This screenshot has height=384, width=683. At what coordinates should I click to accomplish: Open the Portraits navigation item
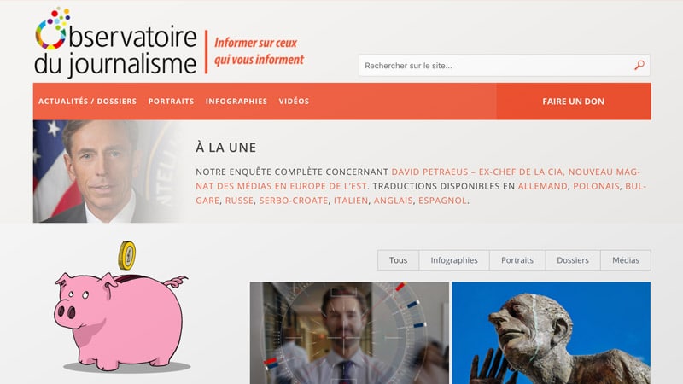tap(171, 101)
